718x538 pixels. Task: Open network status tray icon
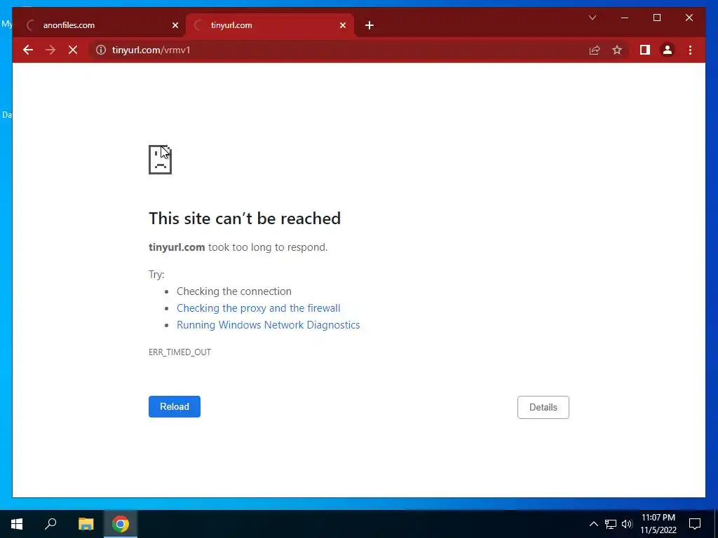tap(611, 524)
